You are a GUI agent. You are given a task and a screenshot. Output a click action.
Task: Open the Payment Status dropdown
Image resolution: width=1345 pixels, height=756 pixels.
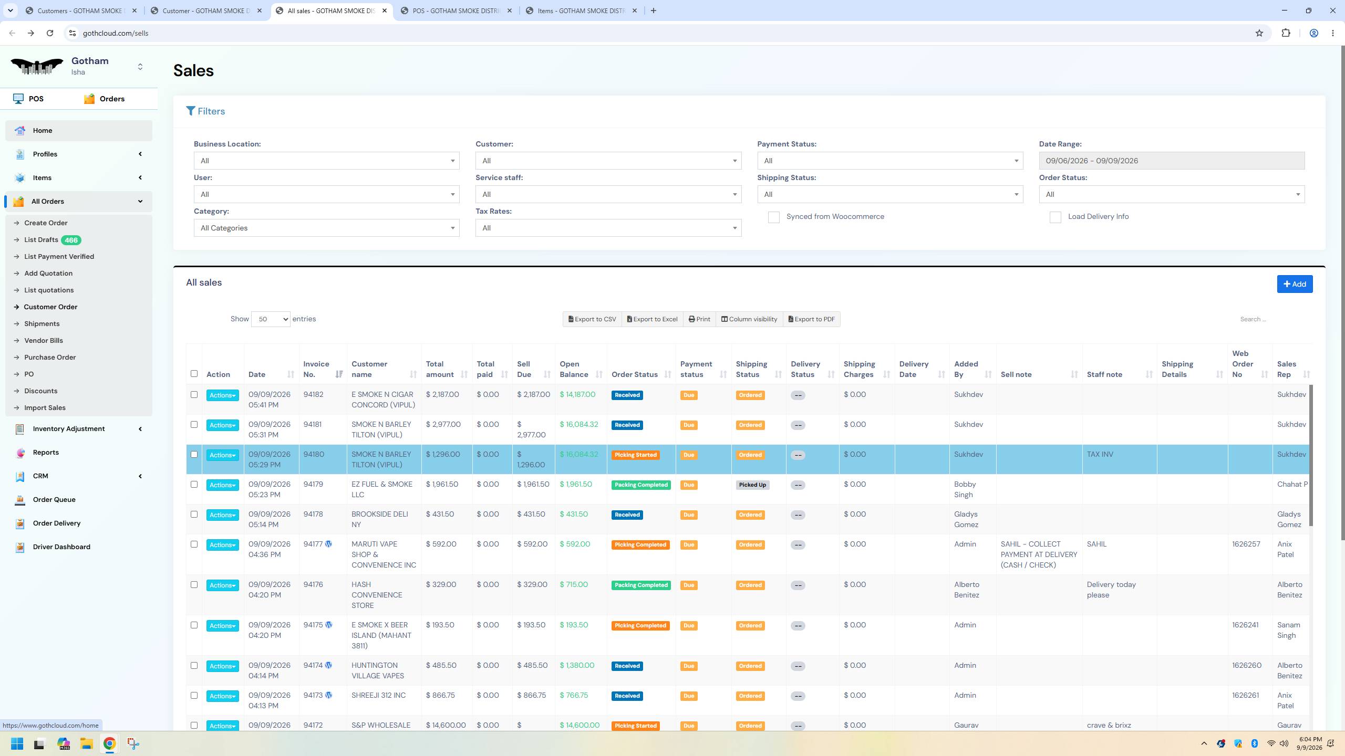tap(890, 161)
